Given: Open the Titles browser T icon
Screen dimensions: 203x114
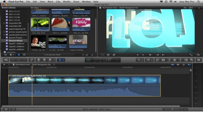Looking at the screenshot, I should (x=180, y=60).
